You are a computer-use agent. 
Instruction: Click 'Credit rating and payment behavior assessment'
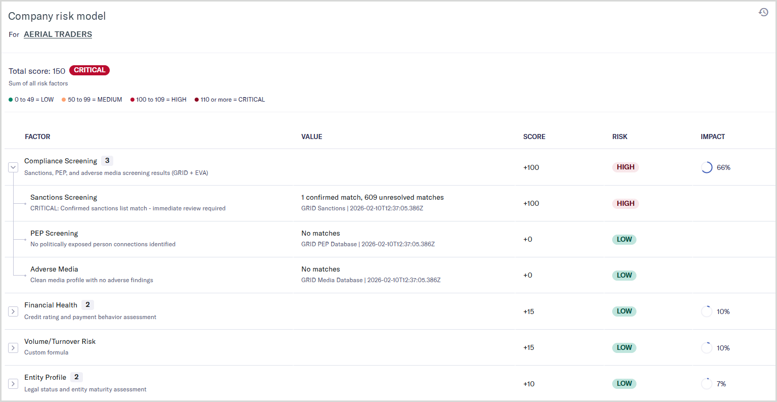point(90,317)
